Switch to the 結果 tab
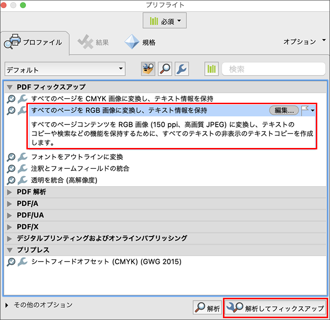 [x=93, y=42]
